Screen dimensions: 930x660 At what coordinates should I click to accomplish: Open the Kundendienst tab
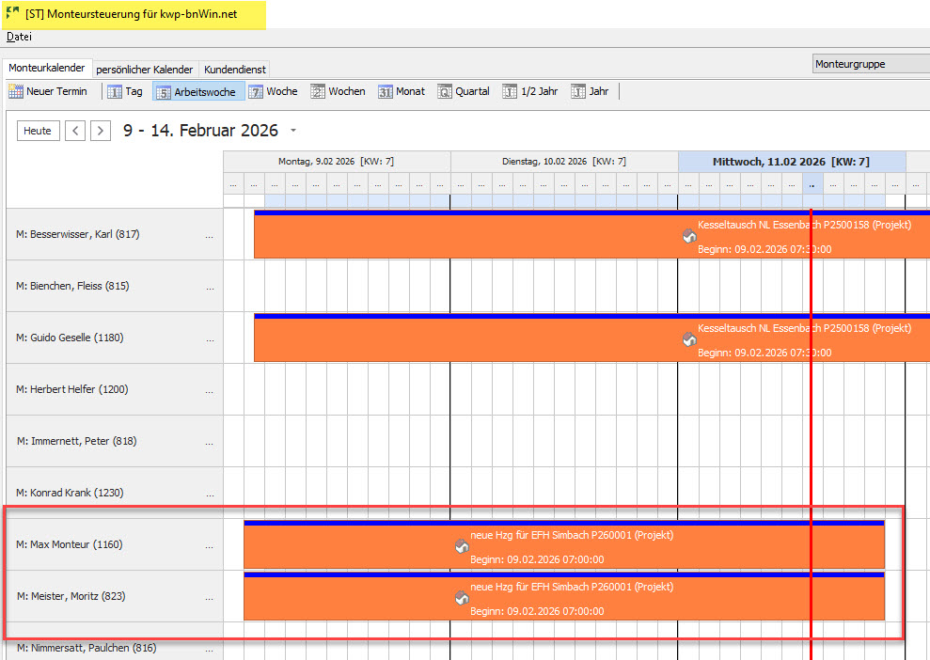(x=235, y=69)
